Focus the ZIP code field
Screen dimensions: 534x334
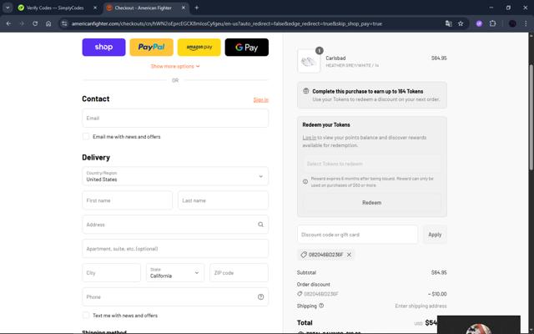(x=239, y=273)
